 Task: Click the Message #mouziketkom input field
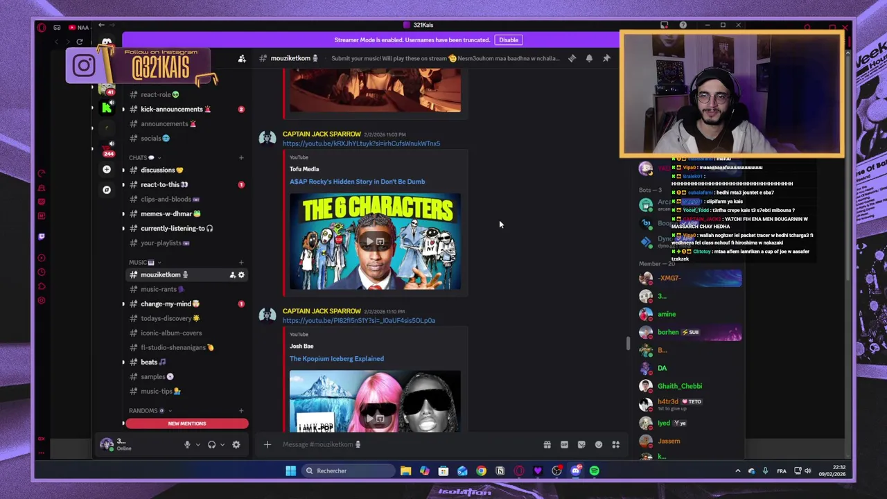click(x=409, y=445)
